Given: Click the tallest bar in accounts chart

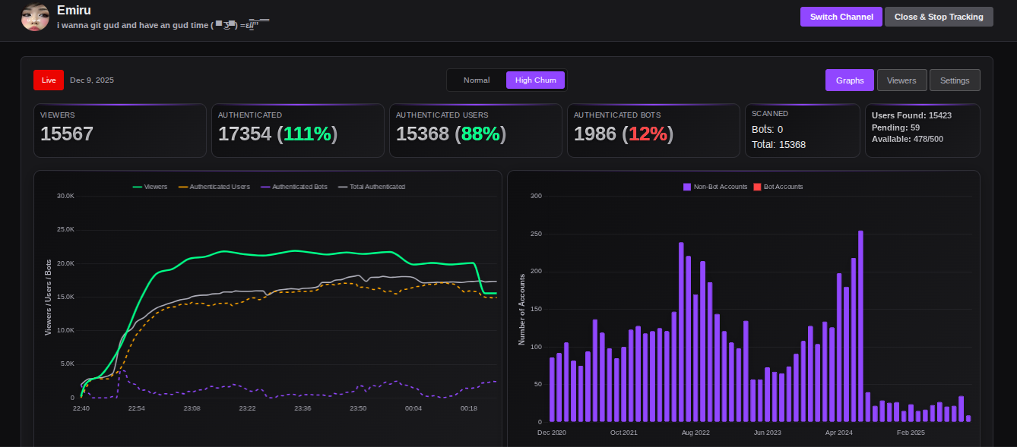Looking at the screenshot, I should click(860, 326).
